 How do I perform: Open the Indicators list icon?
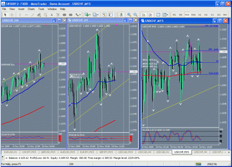click(158, 14)
